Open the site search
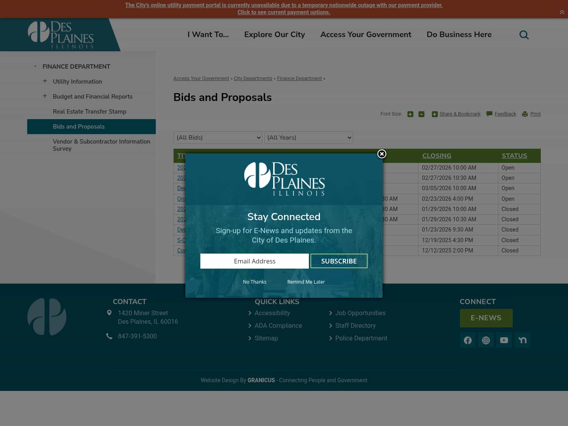 tap(524, 35)
